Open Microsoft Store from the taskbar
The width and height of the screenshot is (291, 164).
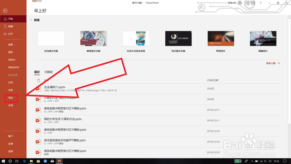click(x=38, y=161)
